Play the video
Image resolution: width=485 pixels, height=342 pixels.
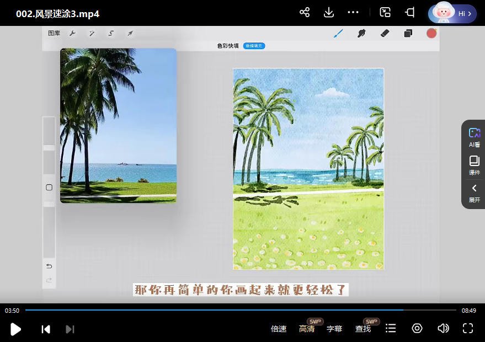click(16, 329)
